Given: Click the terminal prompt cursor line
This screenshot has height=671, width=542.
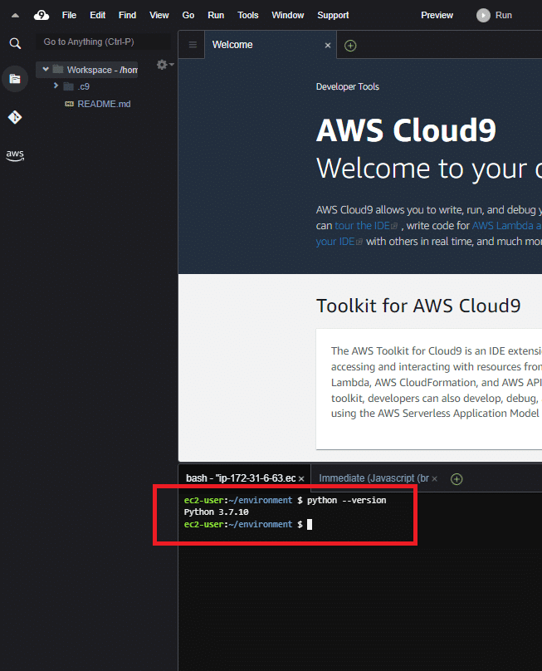Looking at the screenshot, I should click(248, 524).
